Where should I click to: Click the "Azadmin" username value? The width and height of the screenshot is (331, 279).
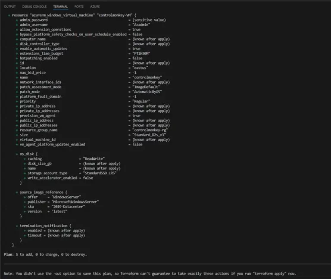(x=141, y=25)
